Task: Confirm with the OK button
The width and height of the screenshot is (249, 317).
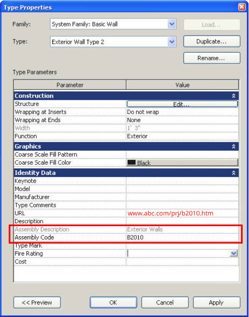Action: point(113,302)
